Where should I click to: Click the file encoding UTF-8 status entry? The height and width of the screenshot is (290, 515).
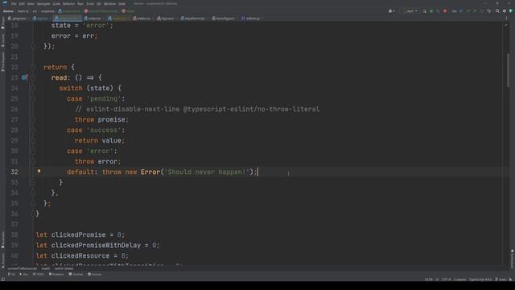(x=447, y=280)
